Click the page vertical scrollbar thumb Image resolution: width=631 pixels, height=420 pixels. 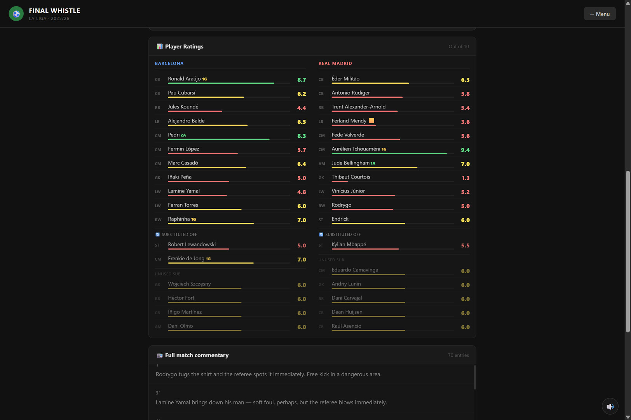(628, 251)
